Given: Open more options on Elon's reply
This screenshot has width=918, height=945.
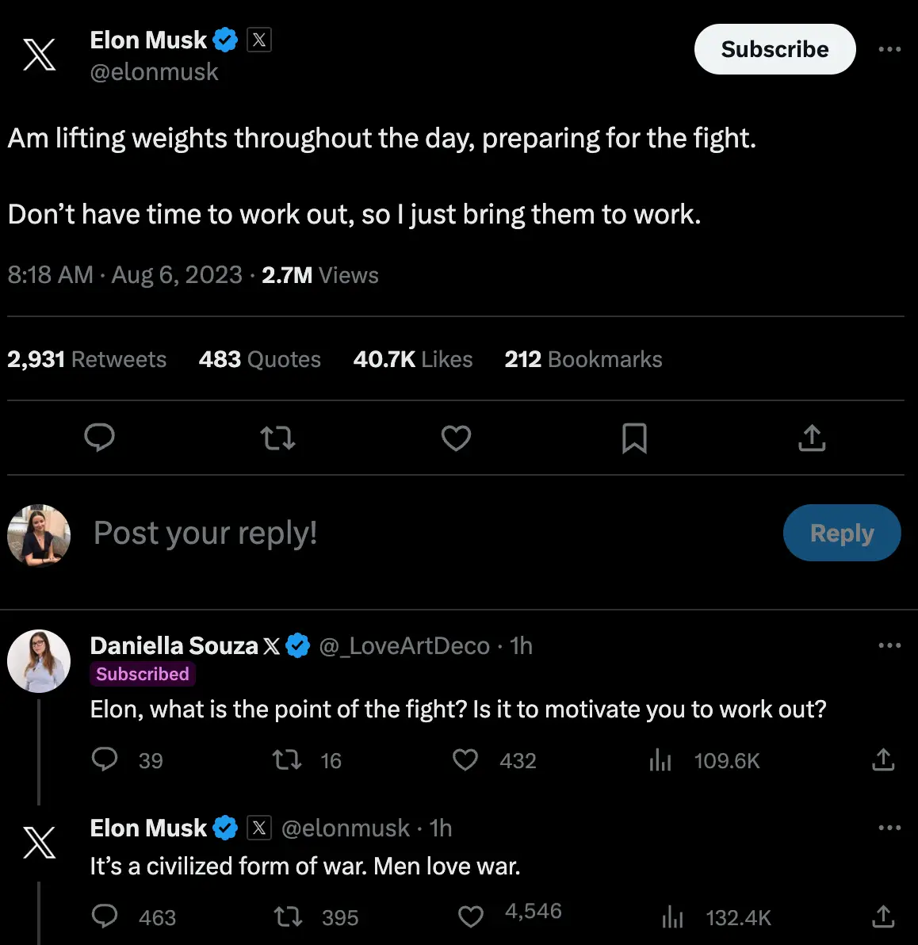Looking at the screenshot, I should click(889, 827).
